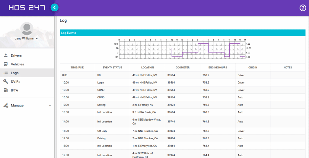309x158 pixels.
Task: Click the Manage settings icon
Action: click(5, 106)
